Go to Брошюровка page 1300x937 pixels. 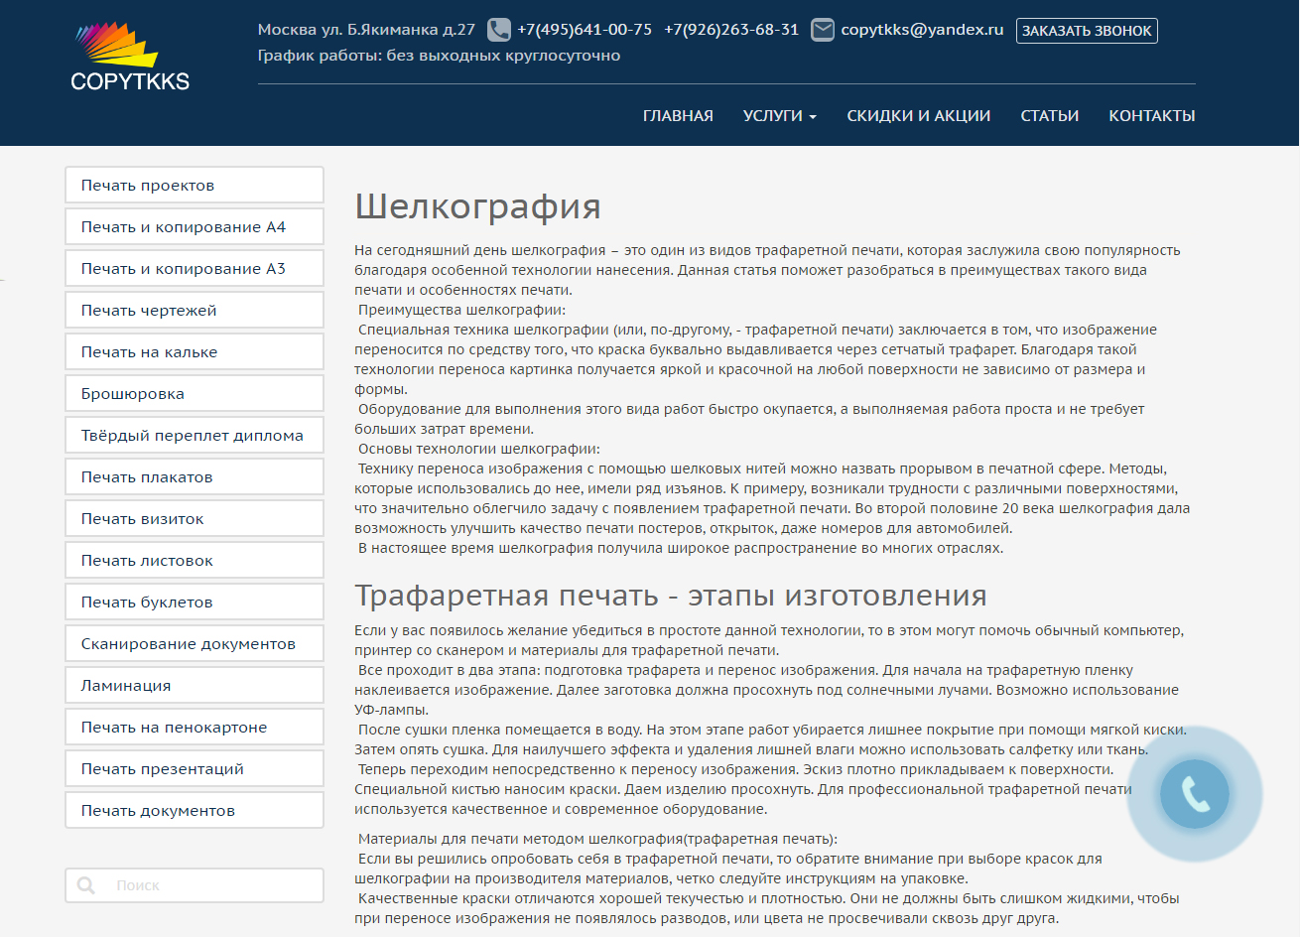[x=195, y=394]
